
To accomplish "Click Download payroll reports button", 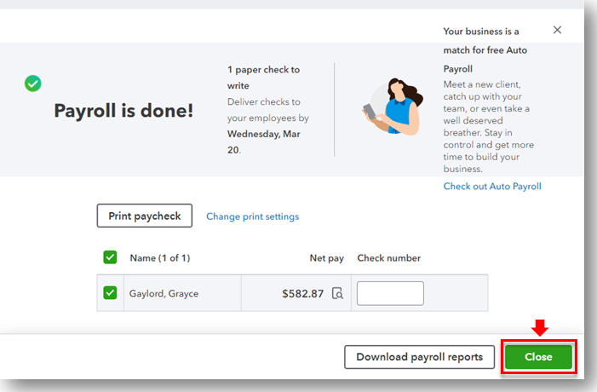I will pos(419,357).
